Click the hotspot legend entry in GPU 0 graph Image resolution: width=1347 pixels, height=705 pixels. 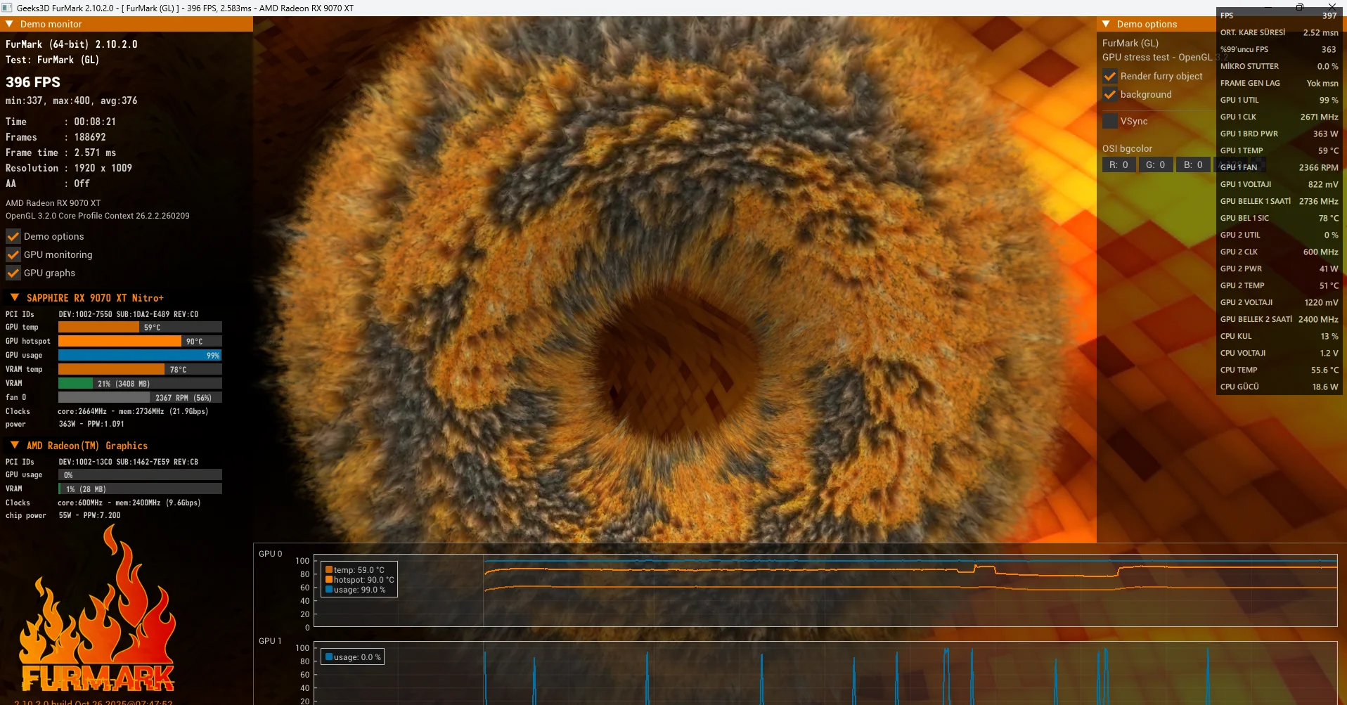pyautogui.click(x=359, y=580)
